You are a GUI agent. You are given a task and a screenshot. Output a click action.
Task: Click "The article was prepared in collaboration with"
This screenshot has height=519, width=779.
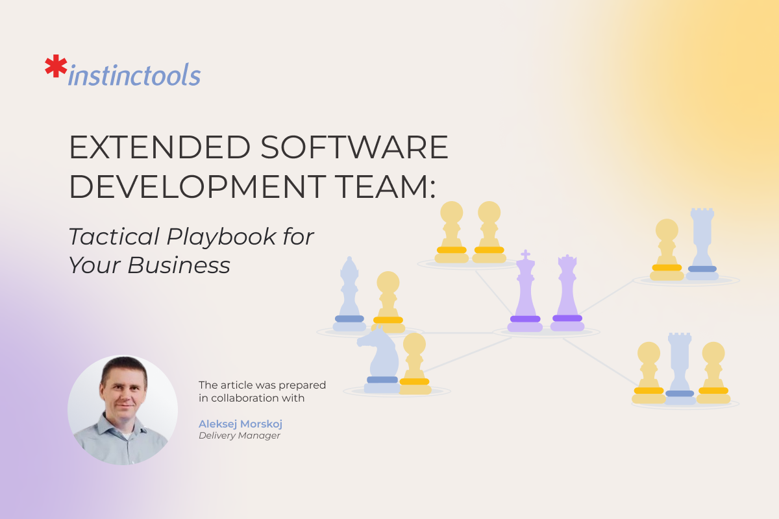[262, 392]
